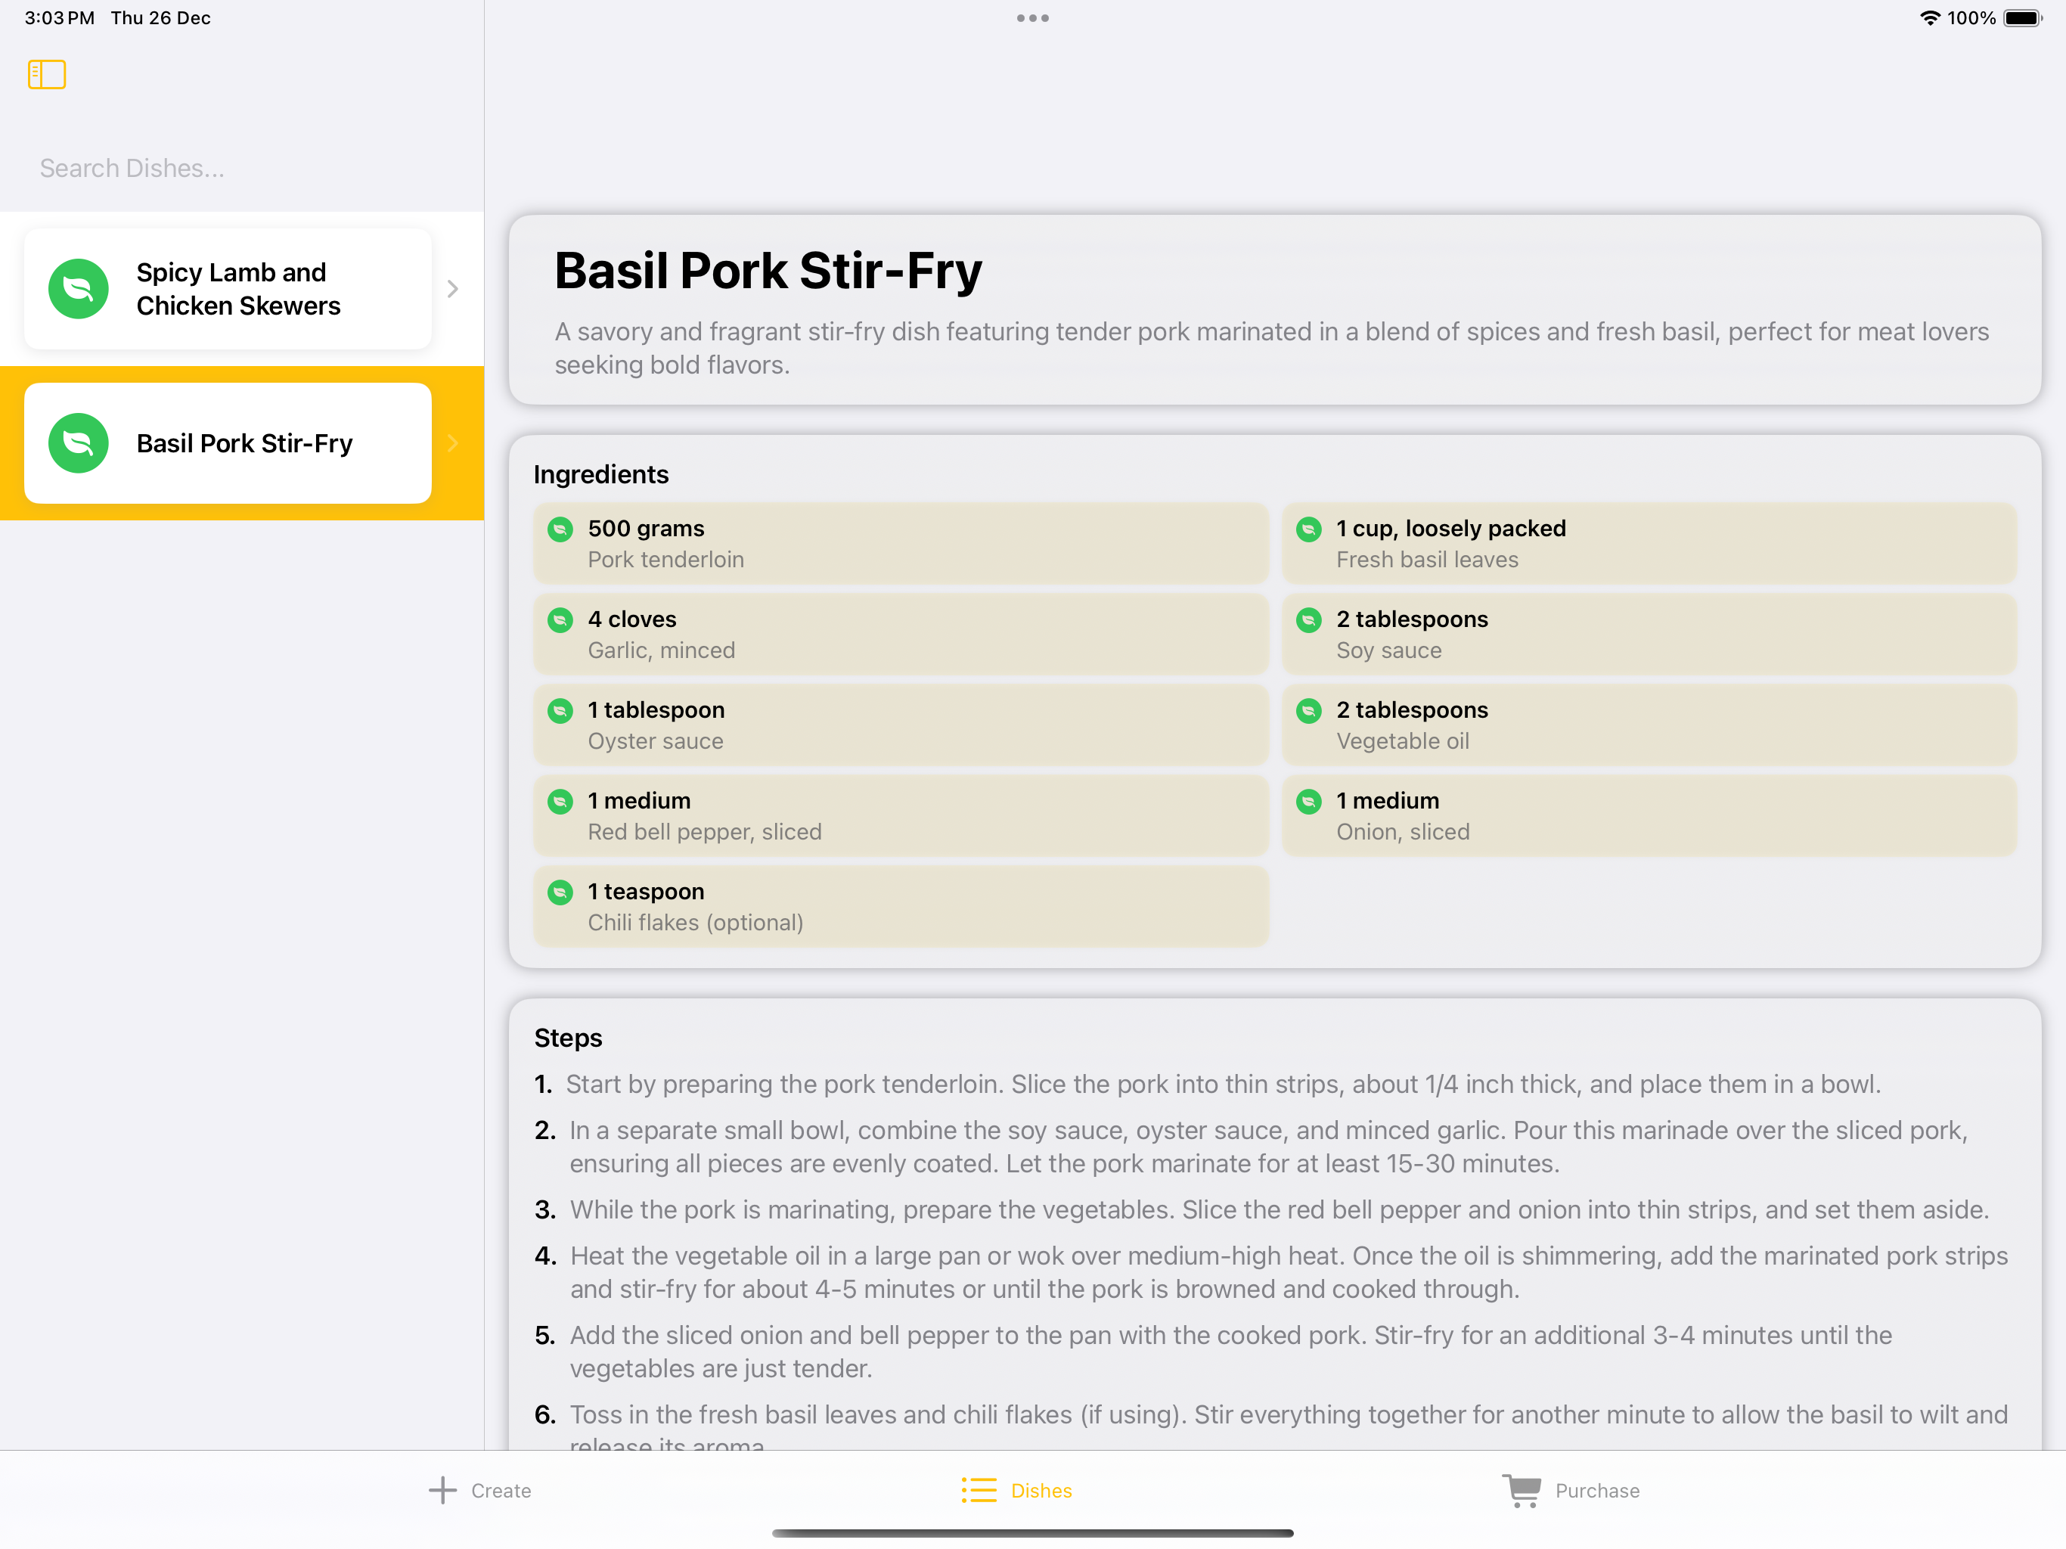Select the Vegetable oil ingredient row

pos(1649,725)
